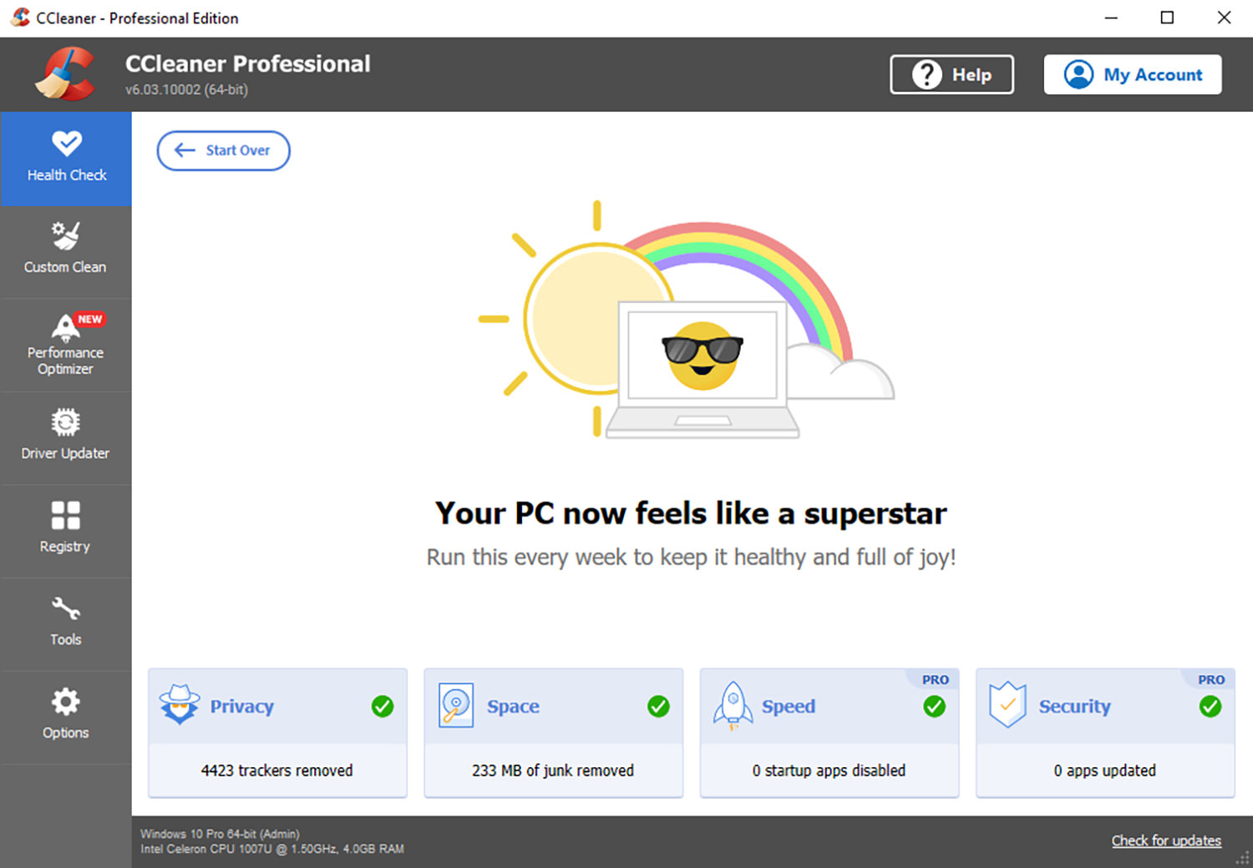Open the Options settings
Screen dimensions: 1253x868
click(66, 718)
